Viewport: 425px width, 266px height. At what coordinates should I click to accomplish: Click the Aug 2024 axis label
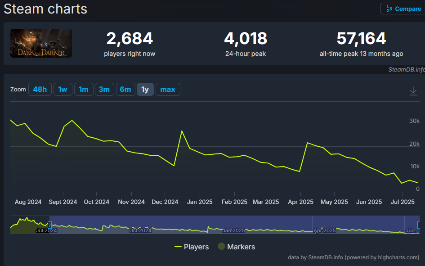coord(28,202)
